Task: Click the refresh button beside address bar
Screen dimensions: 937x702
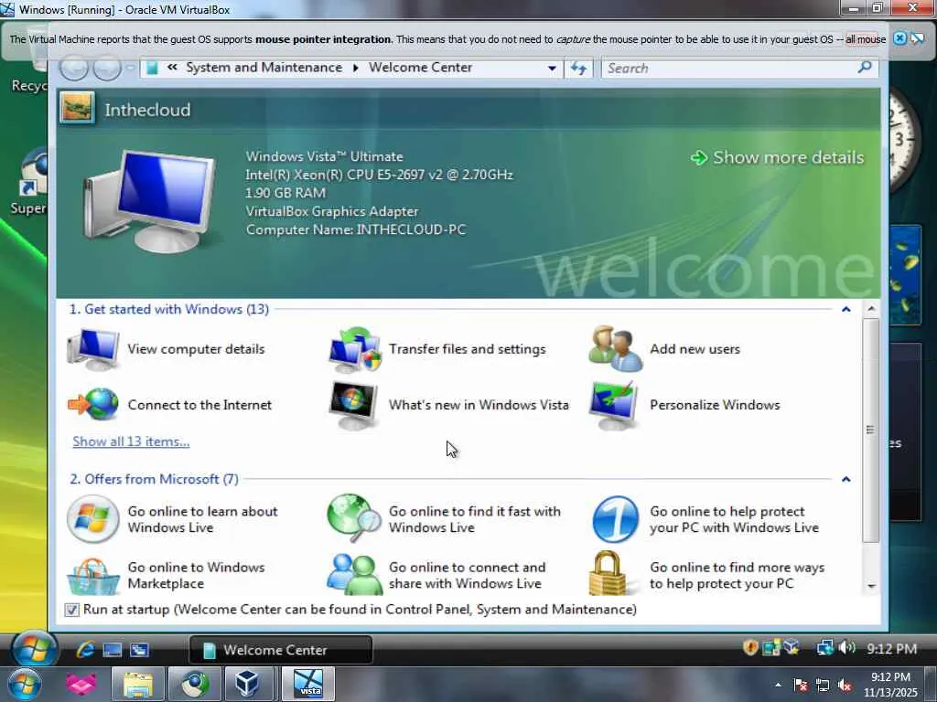Action: coord(578,68)
